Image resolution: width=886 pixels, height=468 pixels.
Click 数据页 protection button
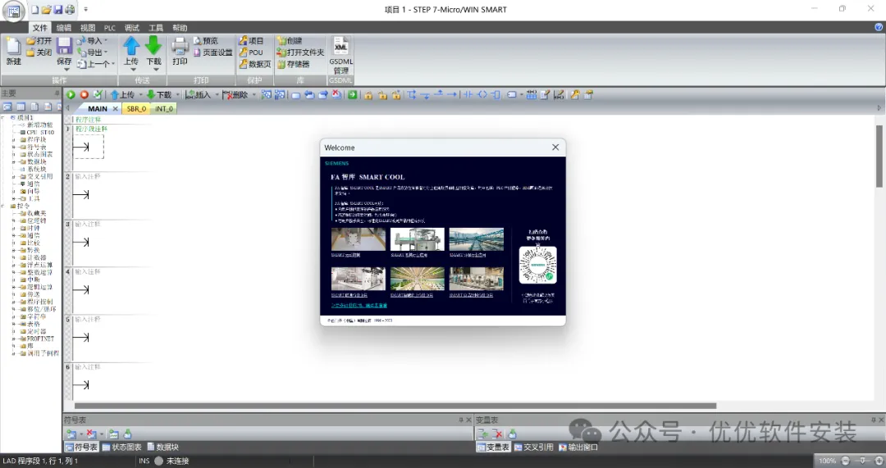255,65
